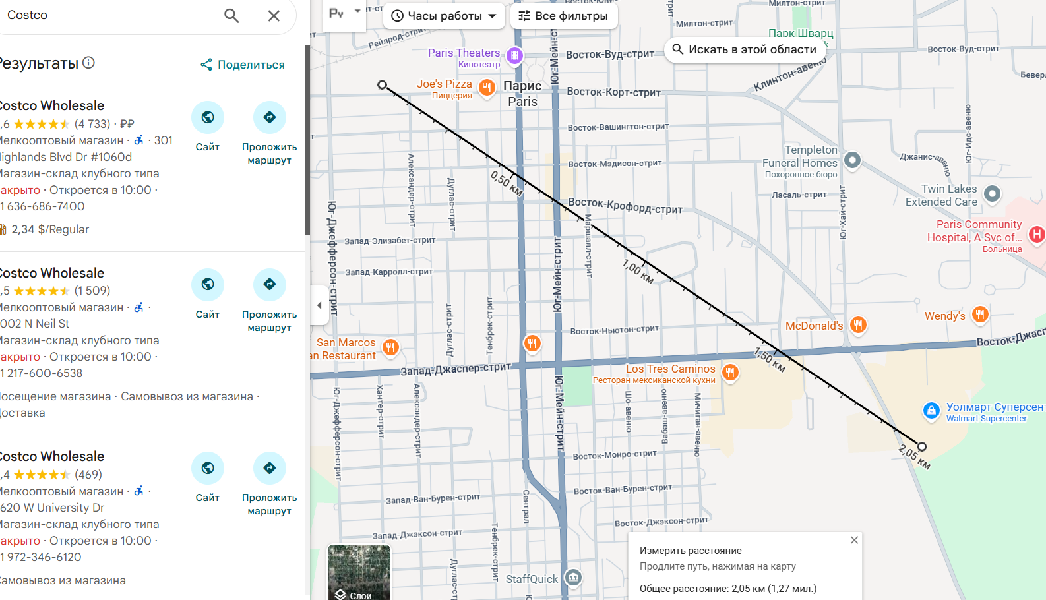The height and width of the screenshot is (600, 1046).
Task: Click the phone number 636-686-7400
Action: (43, 206)
